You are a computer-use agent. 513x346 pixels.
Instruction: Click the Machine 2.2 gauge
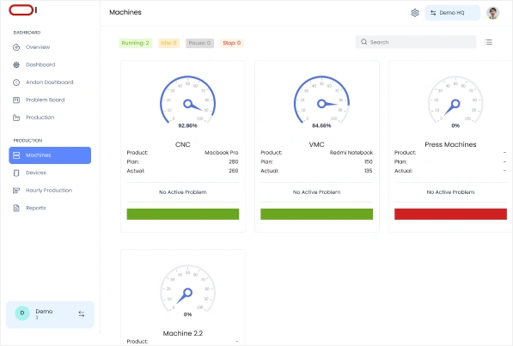click(x=188, y=291)
